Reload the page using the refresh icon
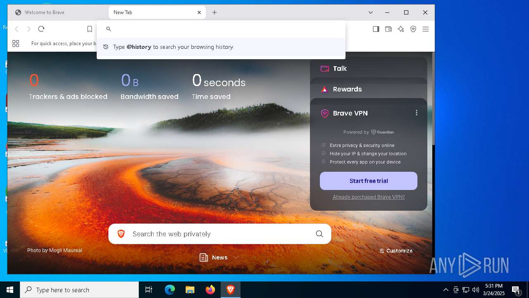The width and height of the screenshot is (529, 298). pyautogui.click(x=41, y=29)
